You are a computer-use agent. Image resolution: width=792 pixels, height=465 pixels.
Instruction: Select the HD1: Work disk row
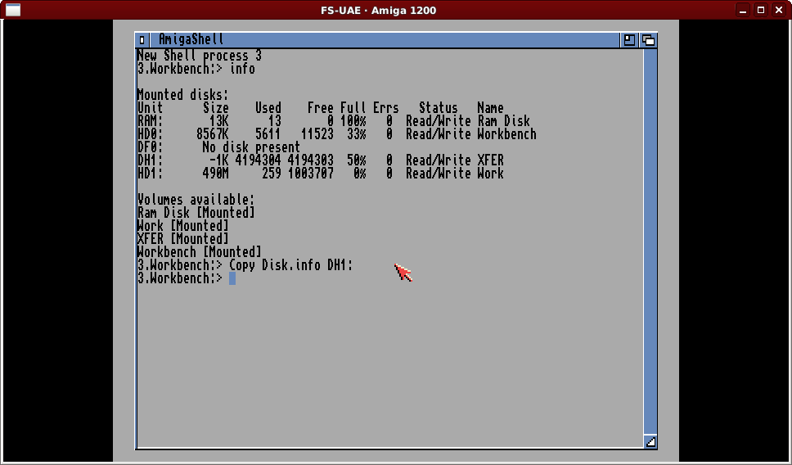click(320, 174)
